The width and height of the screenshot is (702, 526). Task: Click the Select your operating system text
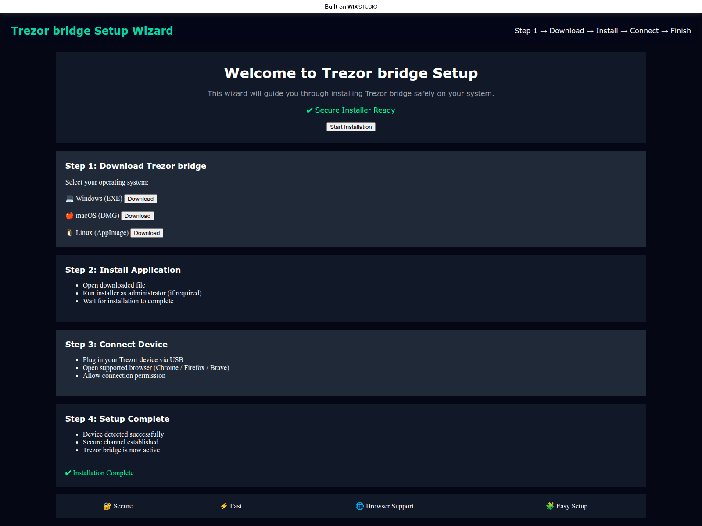[107, 182]
